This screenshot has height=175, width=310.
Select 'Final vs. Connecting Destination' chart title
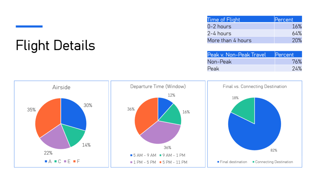tap(255, 86)
